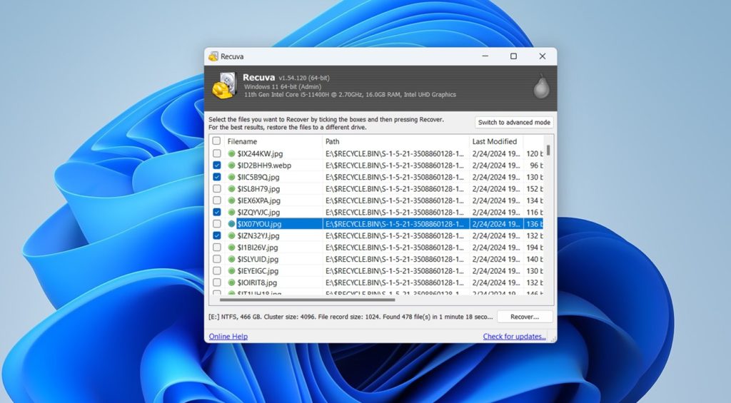The height and width of the screenshot is (403, 731).
Task: Sort by Last Modified column header
Action: [495, 141]
